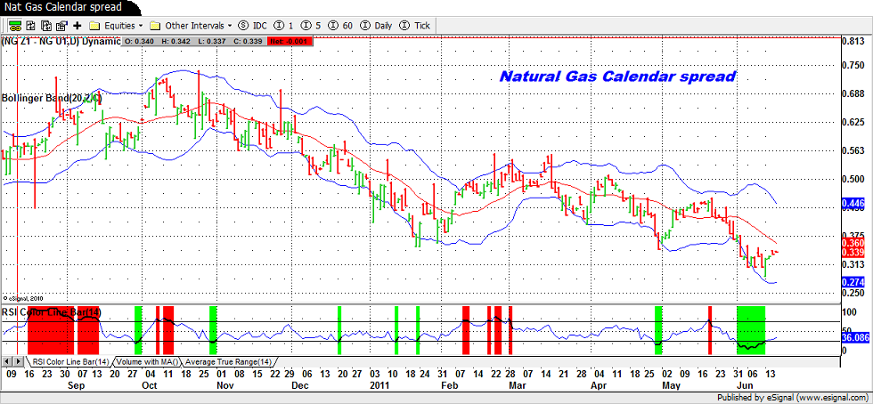
Task: Select the Daily interval
Action: click(x=377, y=26)
